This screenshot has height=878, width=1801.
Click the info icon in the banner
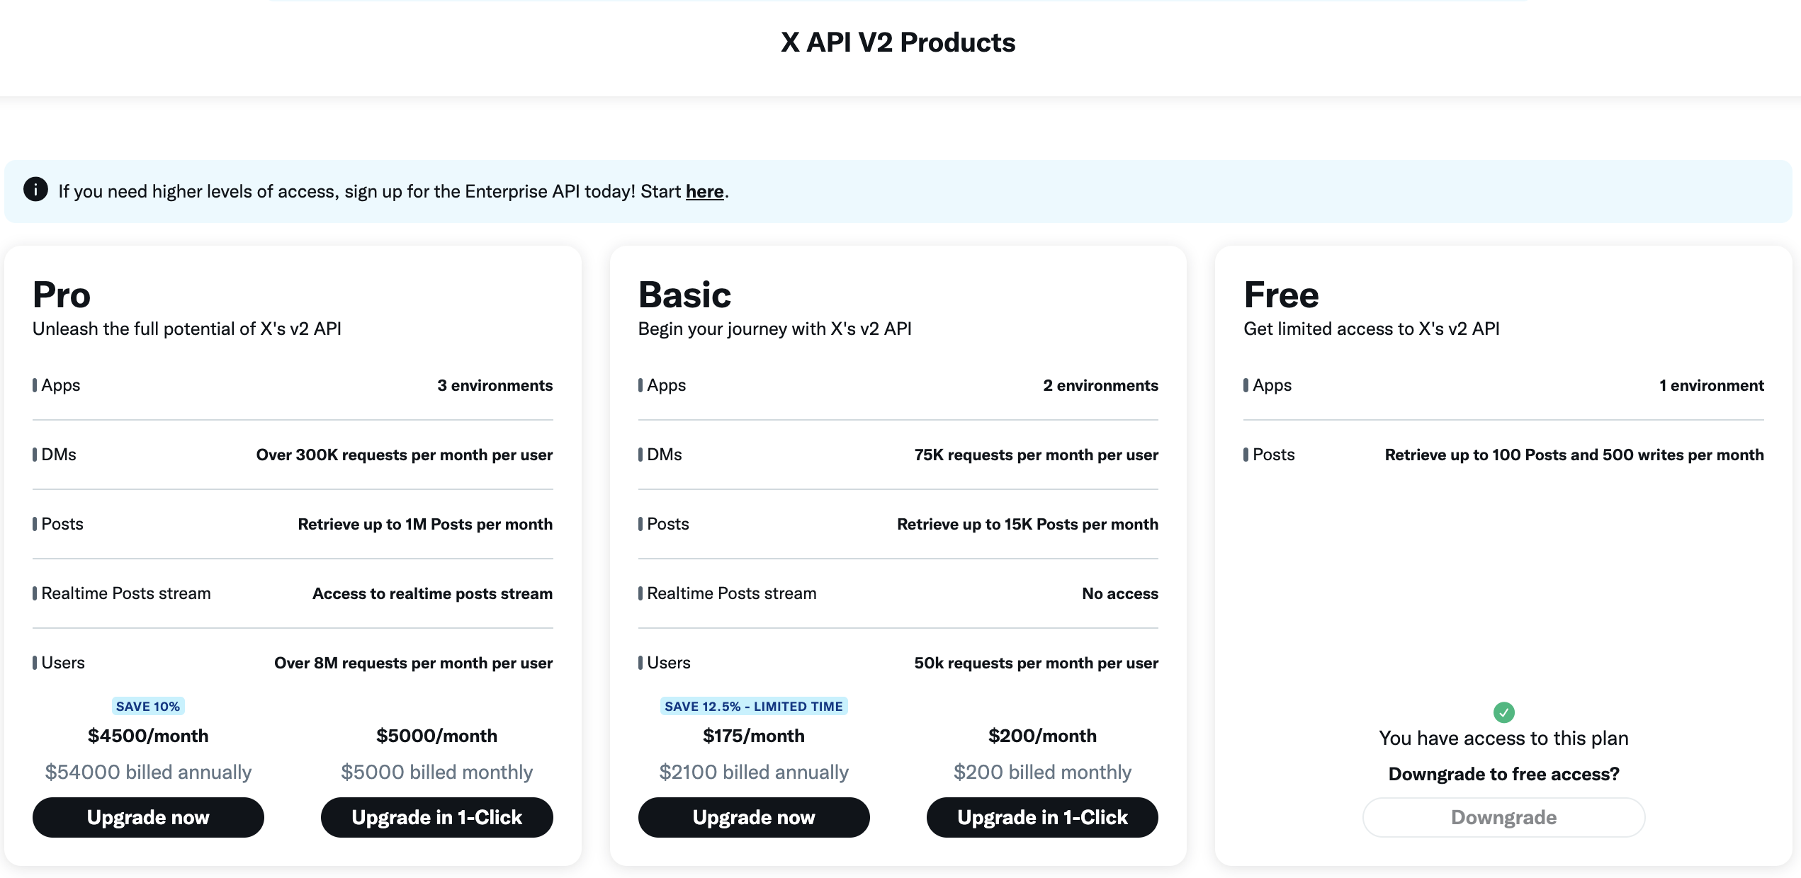tap(35, 190)
